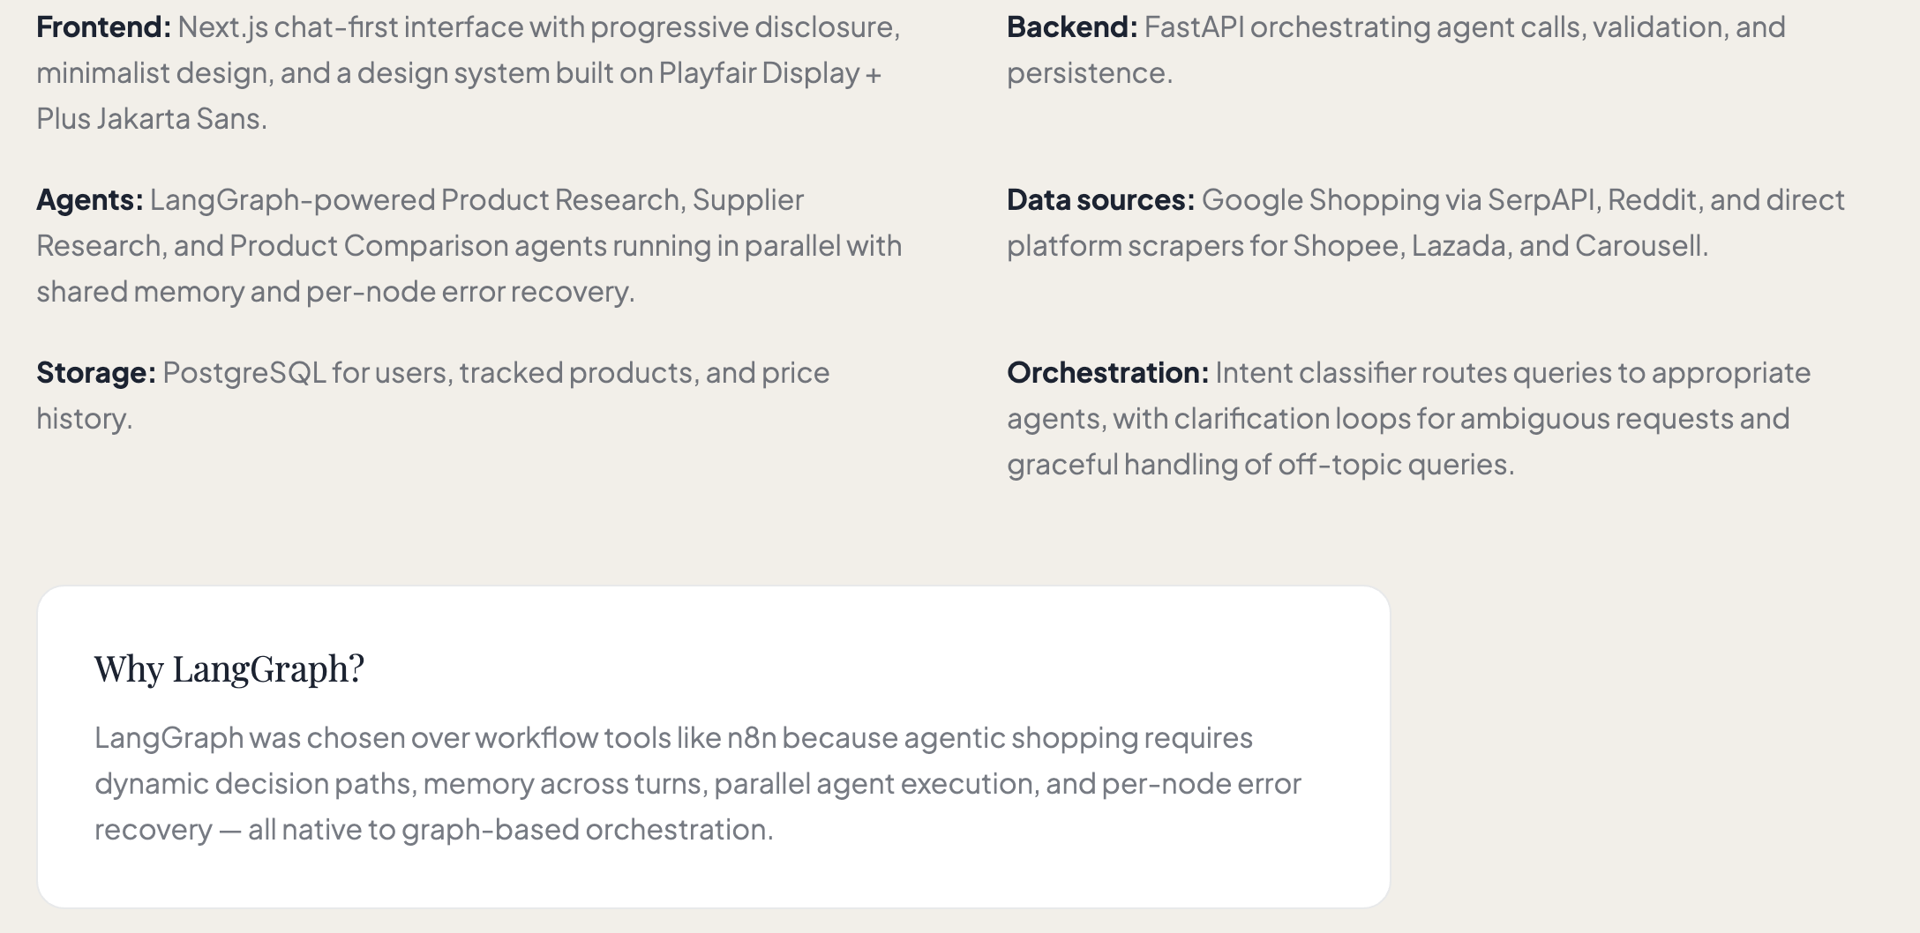1920x933 pixels.
Task: Click the 'Data sources:' bold label
Action: click(1100, 200)
